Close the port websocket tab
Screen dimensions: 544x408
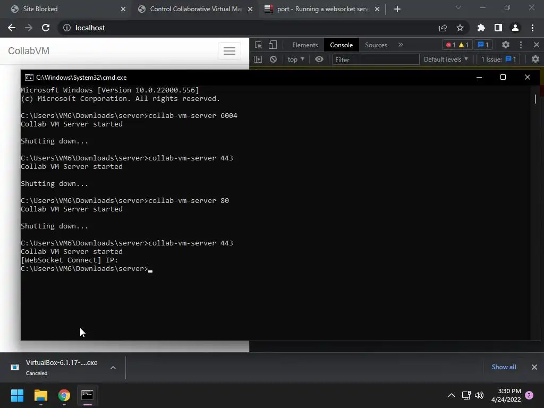377,9
